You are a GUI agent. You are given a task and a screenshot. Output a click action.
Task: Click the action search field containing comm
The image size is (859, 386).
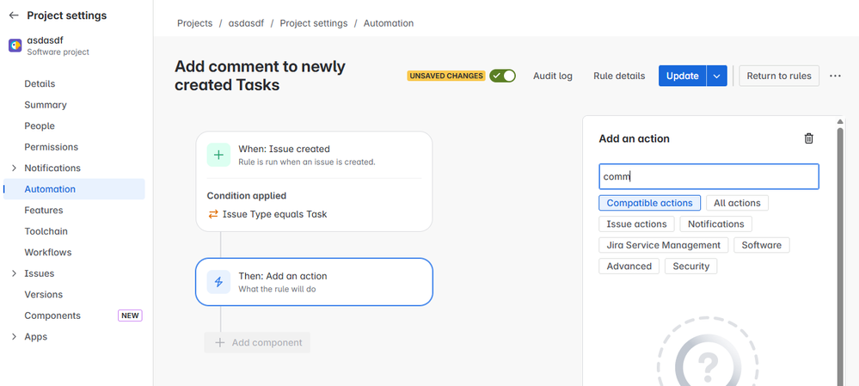coord(709,177)
